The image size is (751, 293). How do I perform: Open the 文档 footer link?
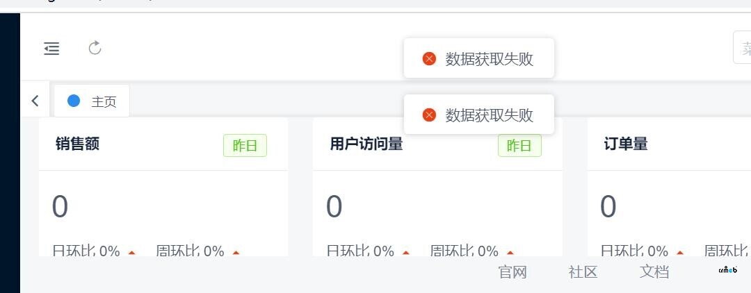(654, 272)
